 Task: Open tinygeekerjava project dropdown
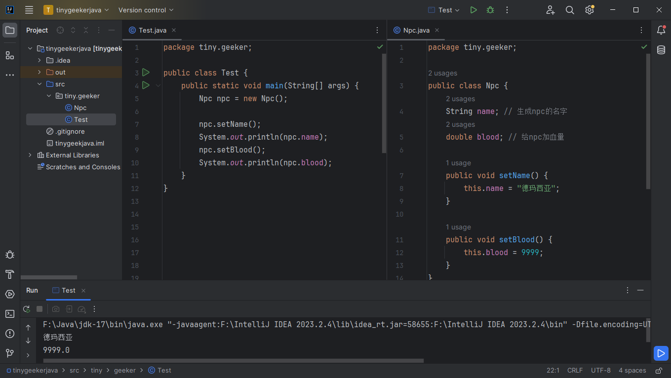[77, 10]
